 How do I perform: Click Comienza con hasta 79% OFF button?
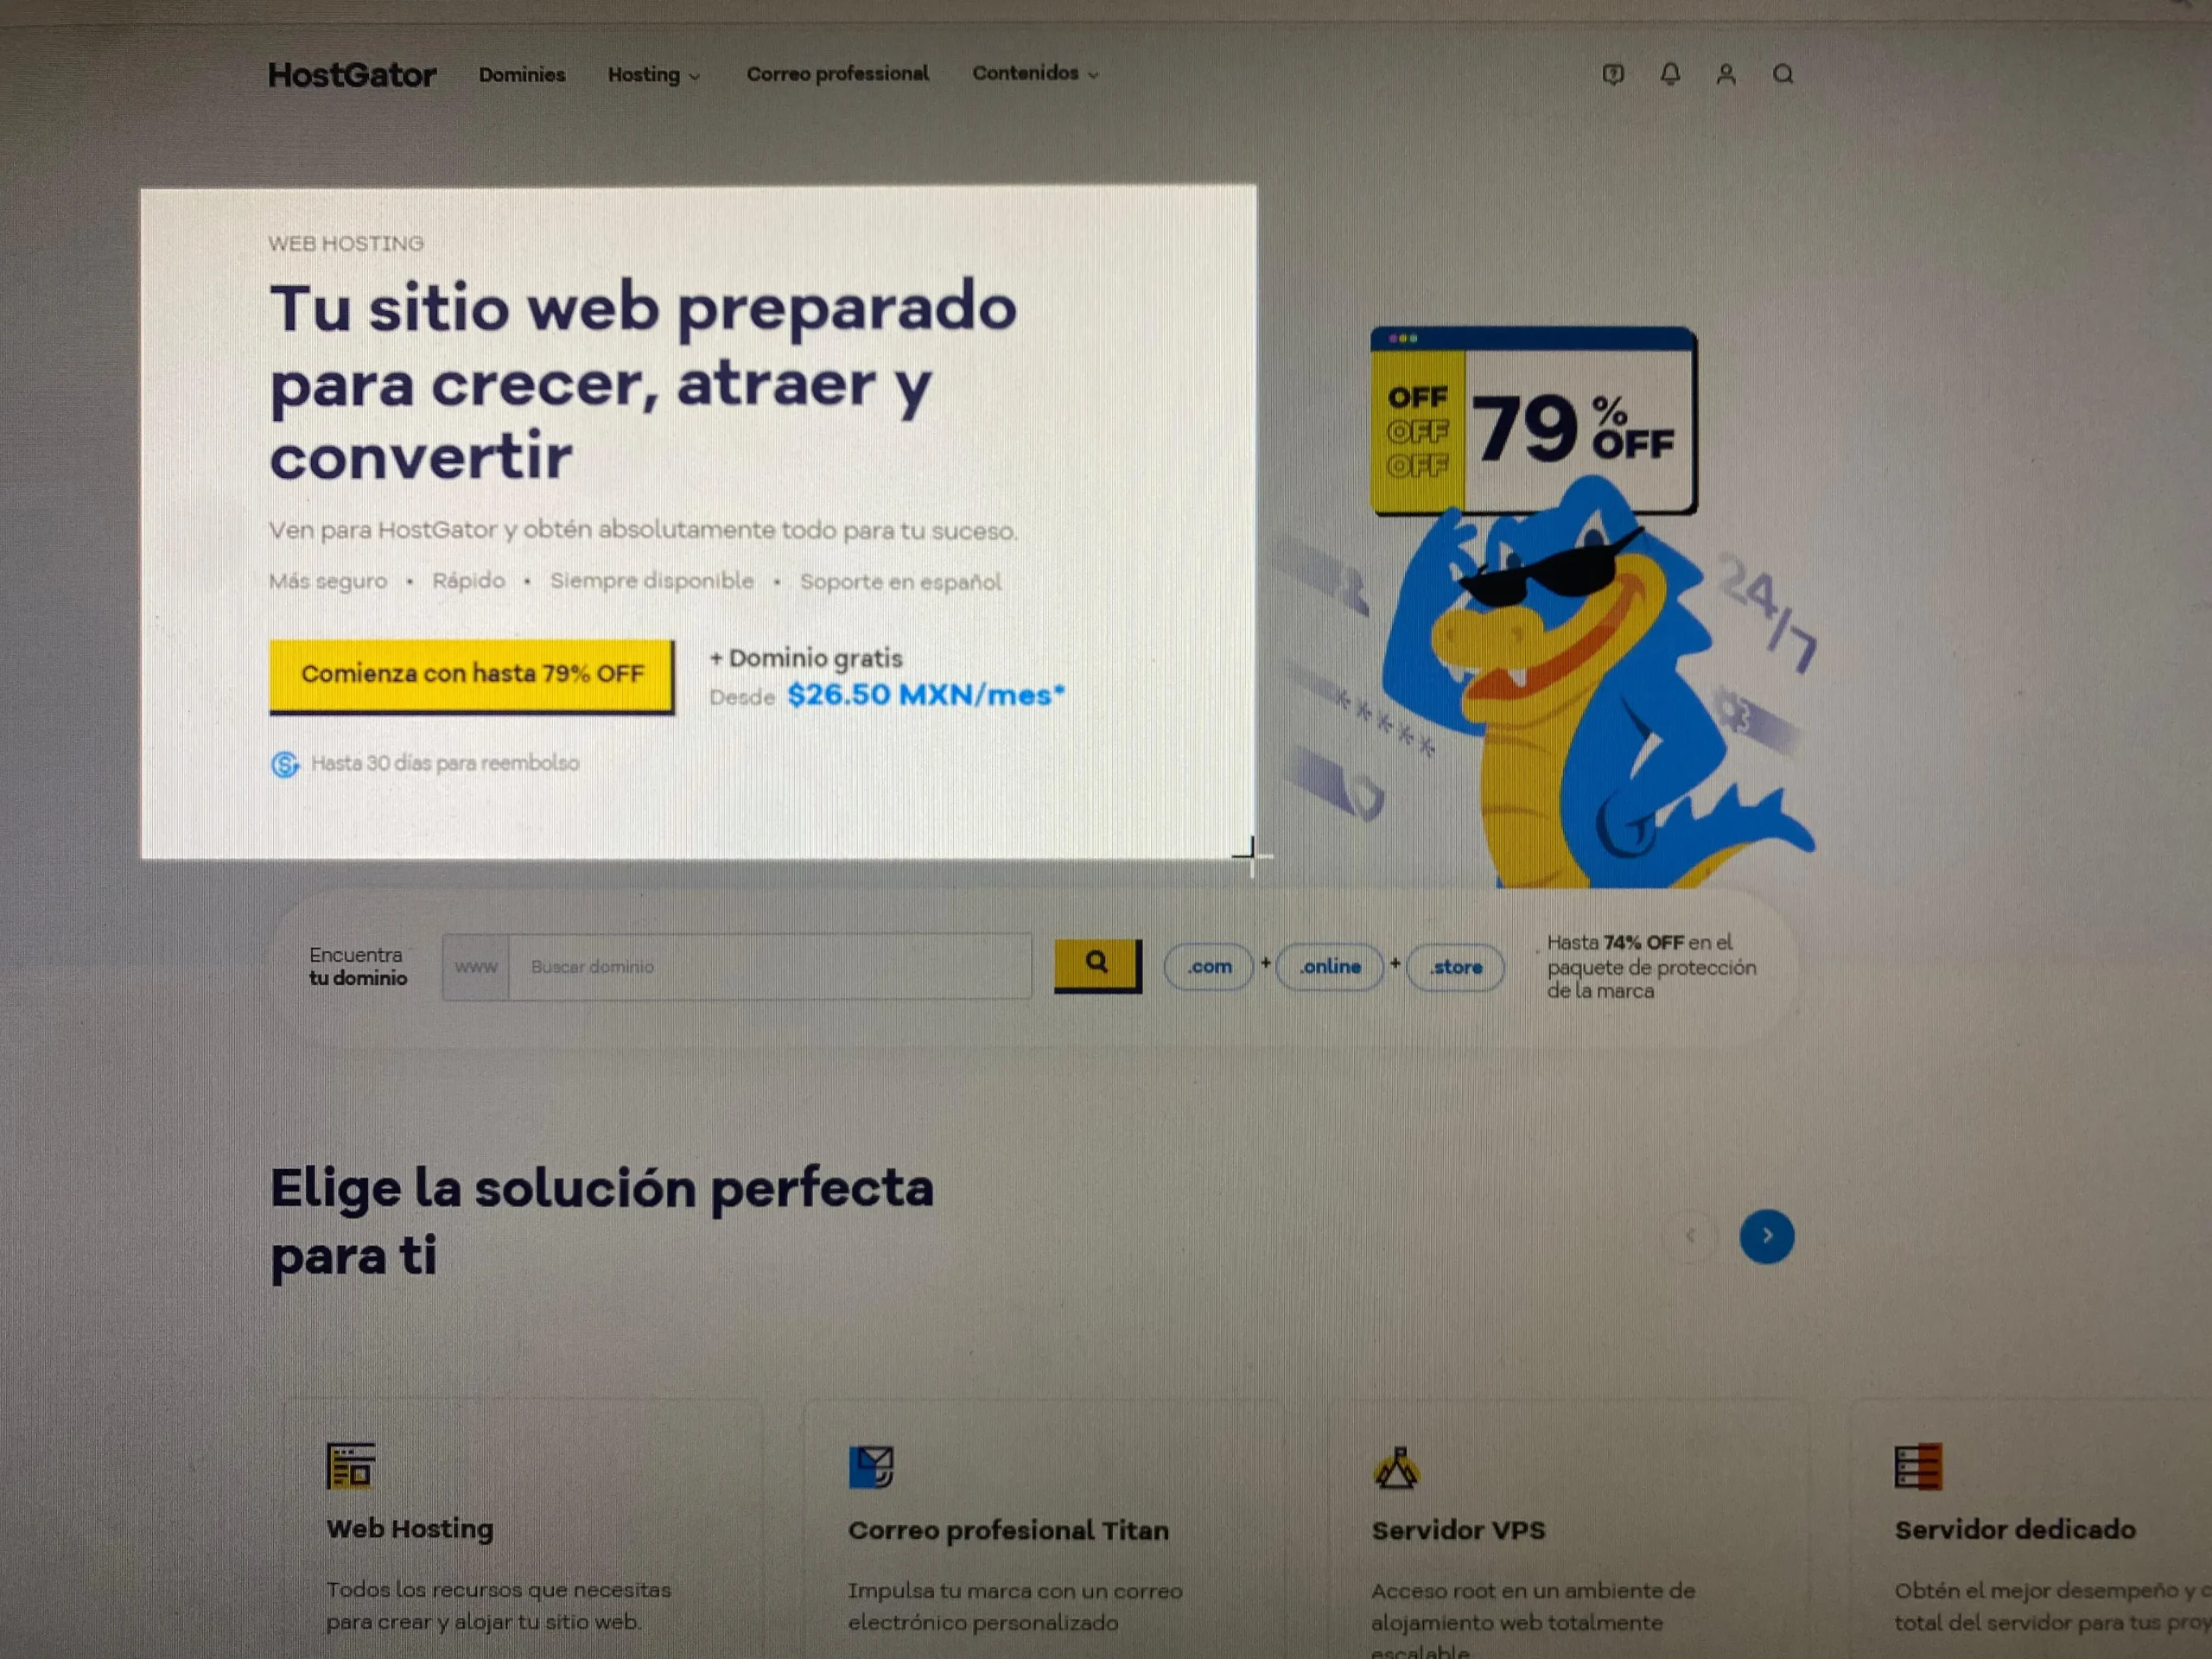tap(474, 675)
